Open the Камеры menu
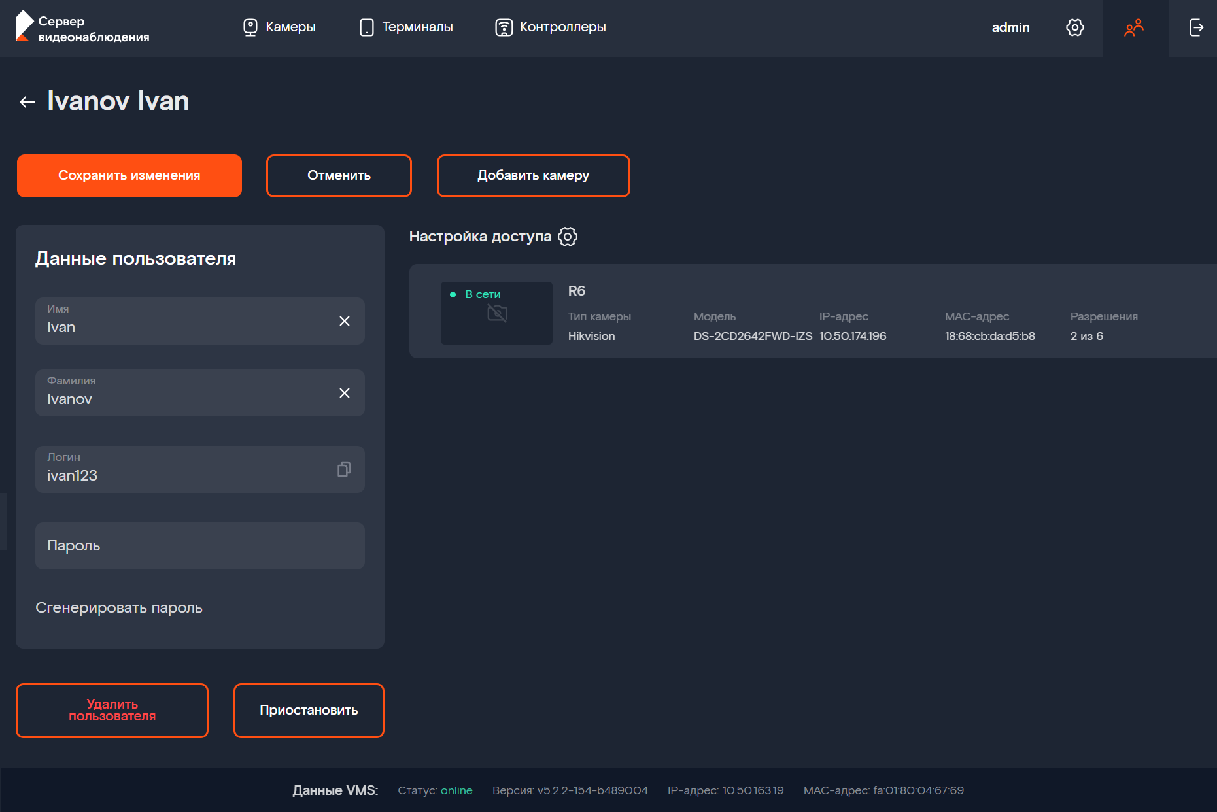This screenshot has height=812, width=1217. coord(279,27)
